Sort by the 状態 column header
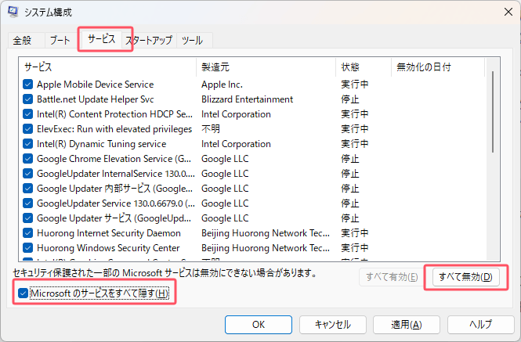This screenshot has height=342, width=521. tap(364, 67)
